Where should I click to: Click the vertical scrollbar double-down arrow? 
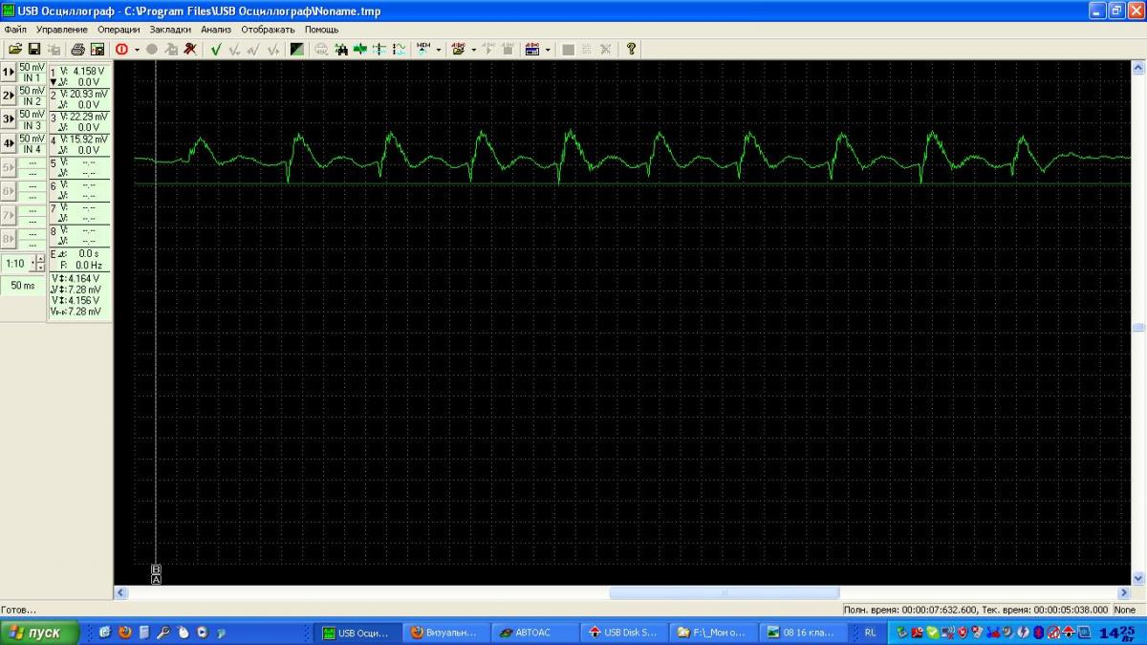(1138, 578)
